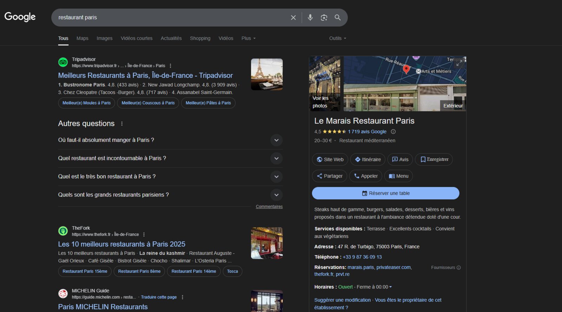Viewport: 562px width, 312px height.
Task: Open 'Les 10 meilleurs restaurants à Paris 2025'
Action: coord(122,244)
